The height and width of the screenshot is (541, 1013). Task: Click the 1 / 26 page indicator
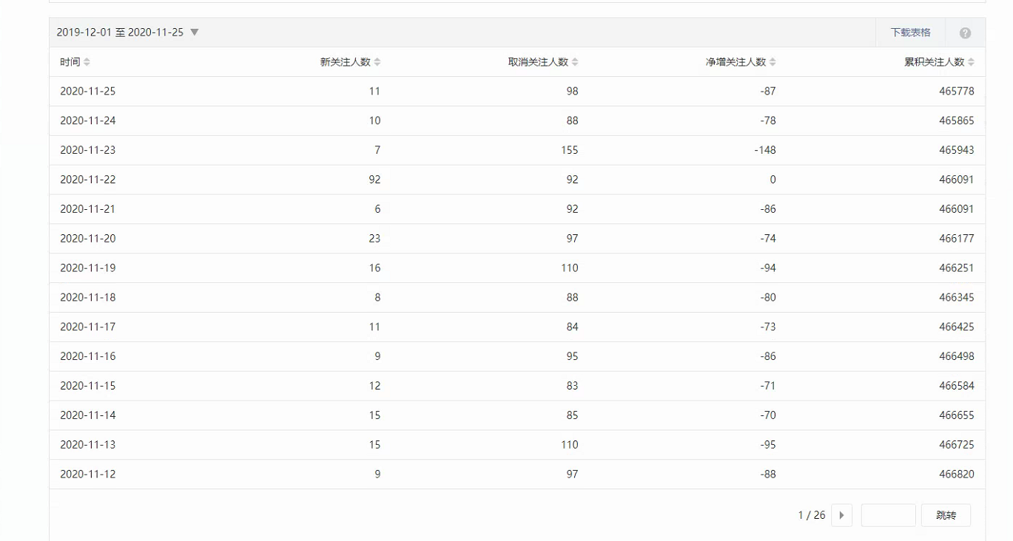pos(811,515)
